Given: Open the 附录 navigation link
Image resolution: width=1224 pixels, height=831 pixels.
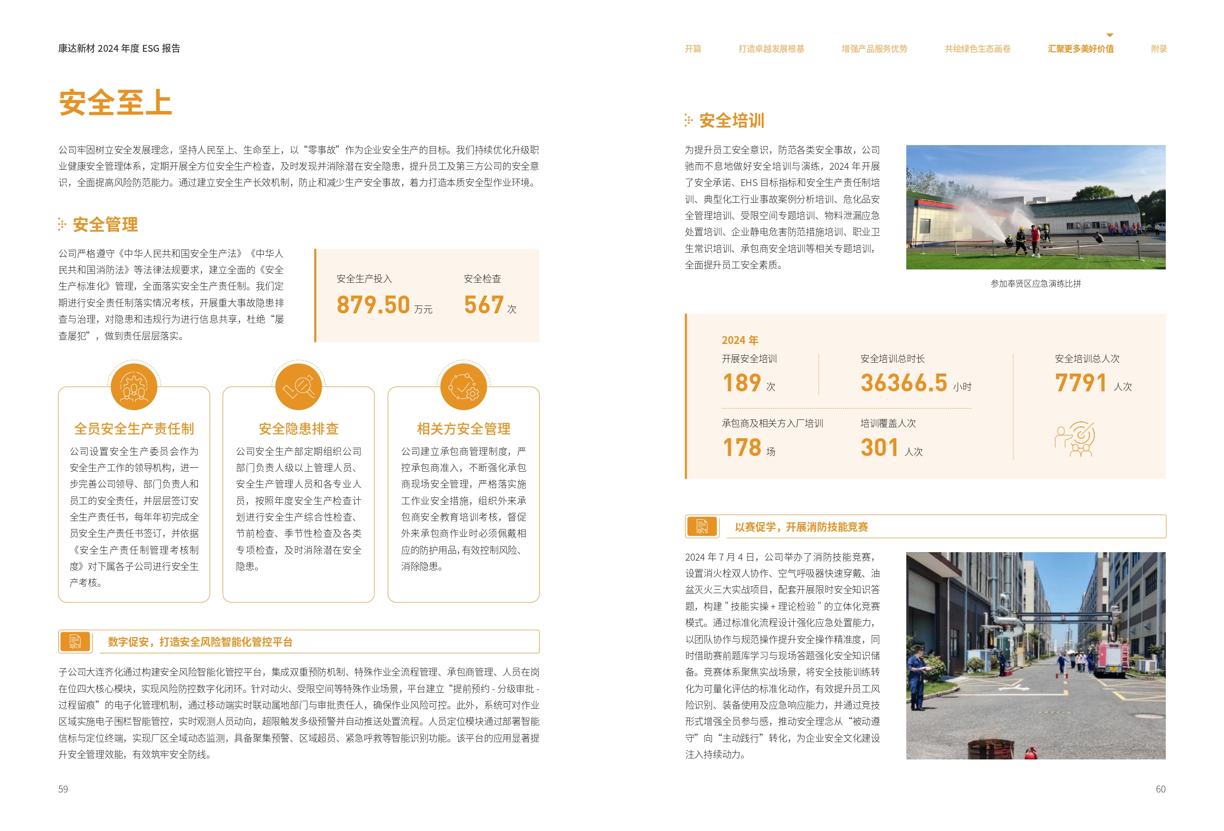Looking at the screenshot, I should pos(1159,48).
